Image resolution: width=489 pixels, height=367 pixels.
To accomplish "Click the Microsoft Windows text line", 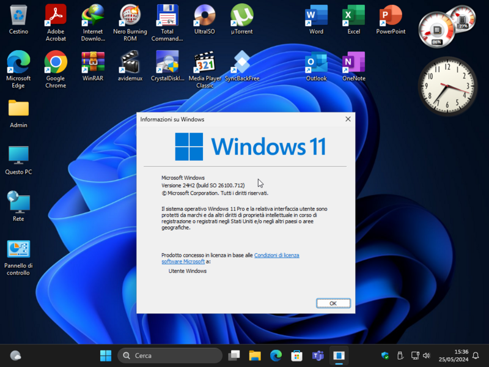I will pyautogui.click(x=183, y=178).
